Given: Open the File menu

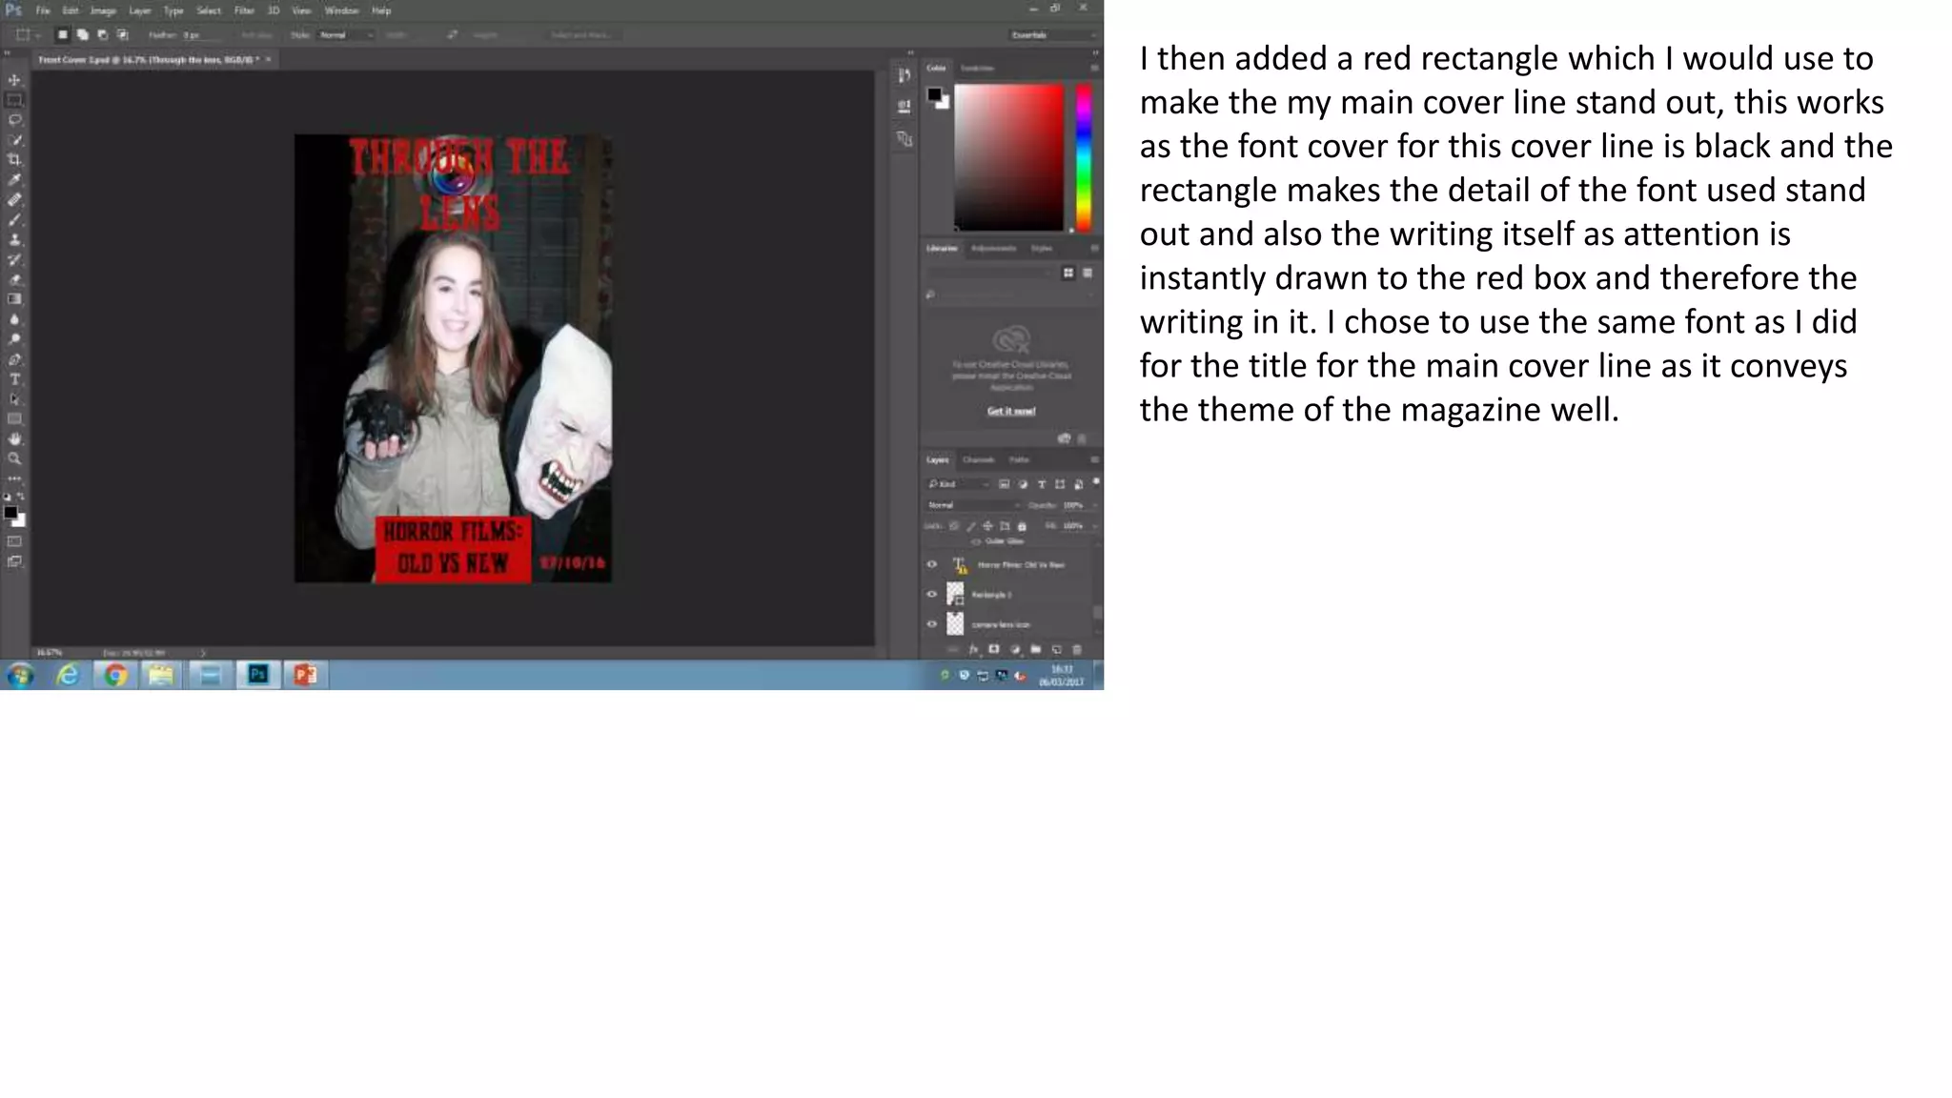Looking at the screenshot, I should [x=43, y=10].
